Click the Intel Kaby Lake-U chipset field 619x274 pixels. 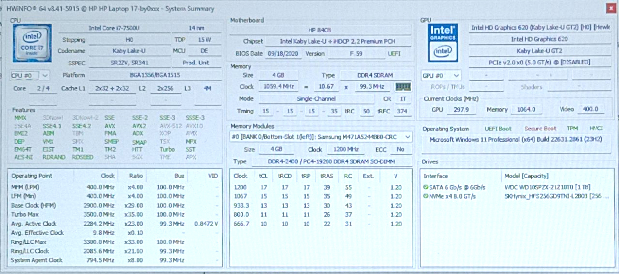tap(338, 42)
